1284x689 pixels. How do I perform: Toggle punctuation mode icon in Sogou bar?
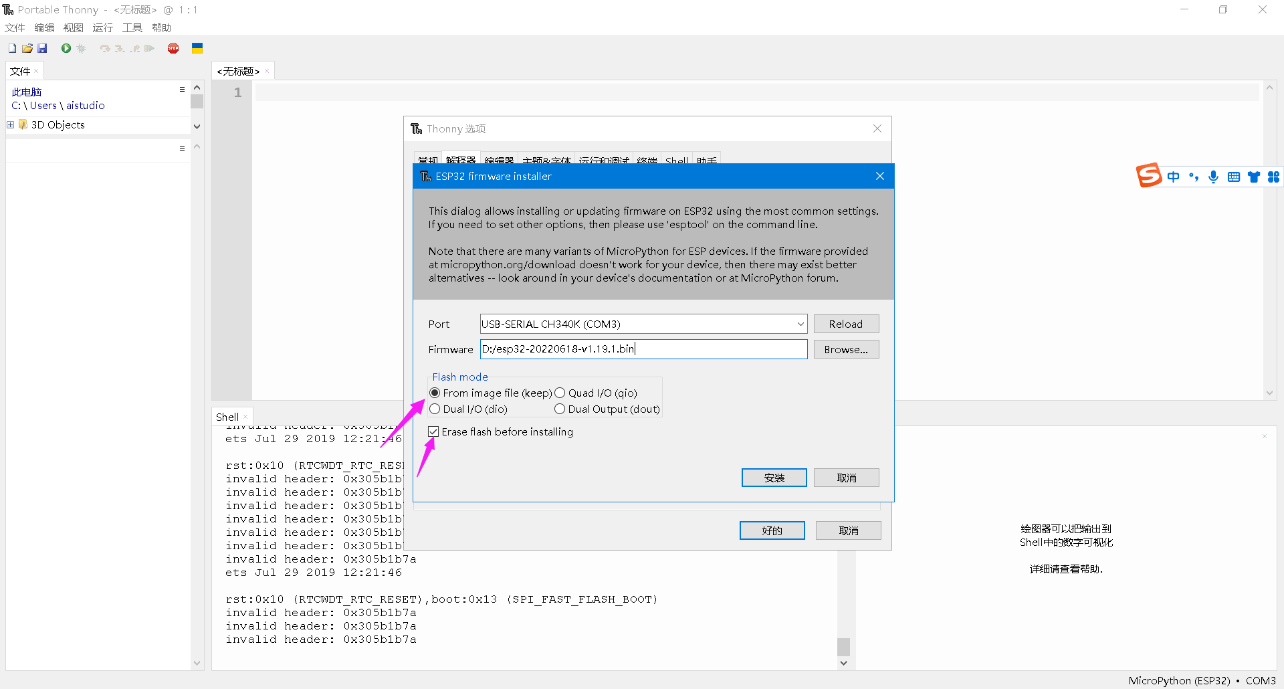(1194, 177)
